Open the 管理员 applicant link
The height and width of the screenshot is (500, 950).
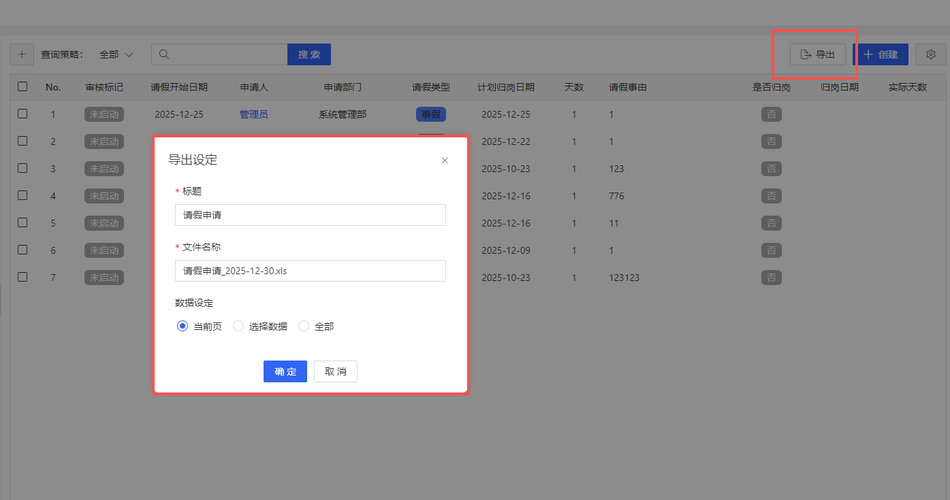point(253,114)
